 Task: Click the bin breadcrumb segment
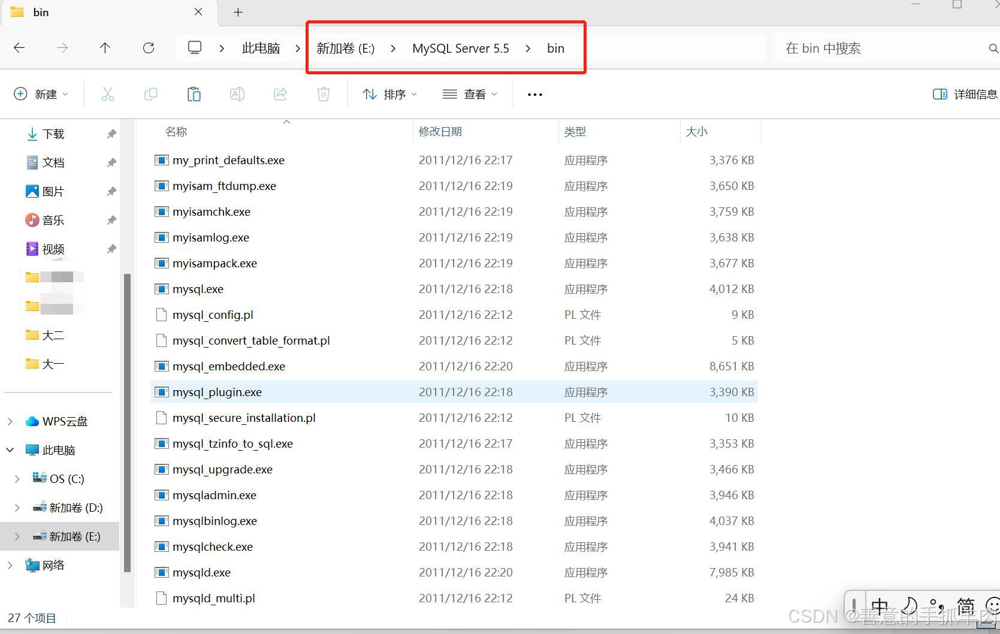click(555, 49)
